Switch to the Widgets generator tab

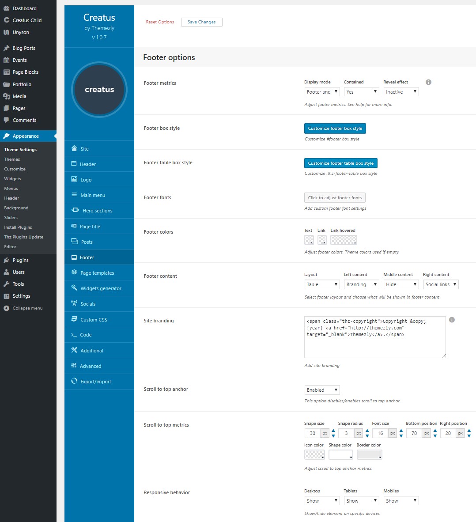[101, 288]
